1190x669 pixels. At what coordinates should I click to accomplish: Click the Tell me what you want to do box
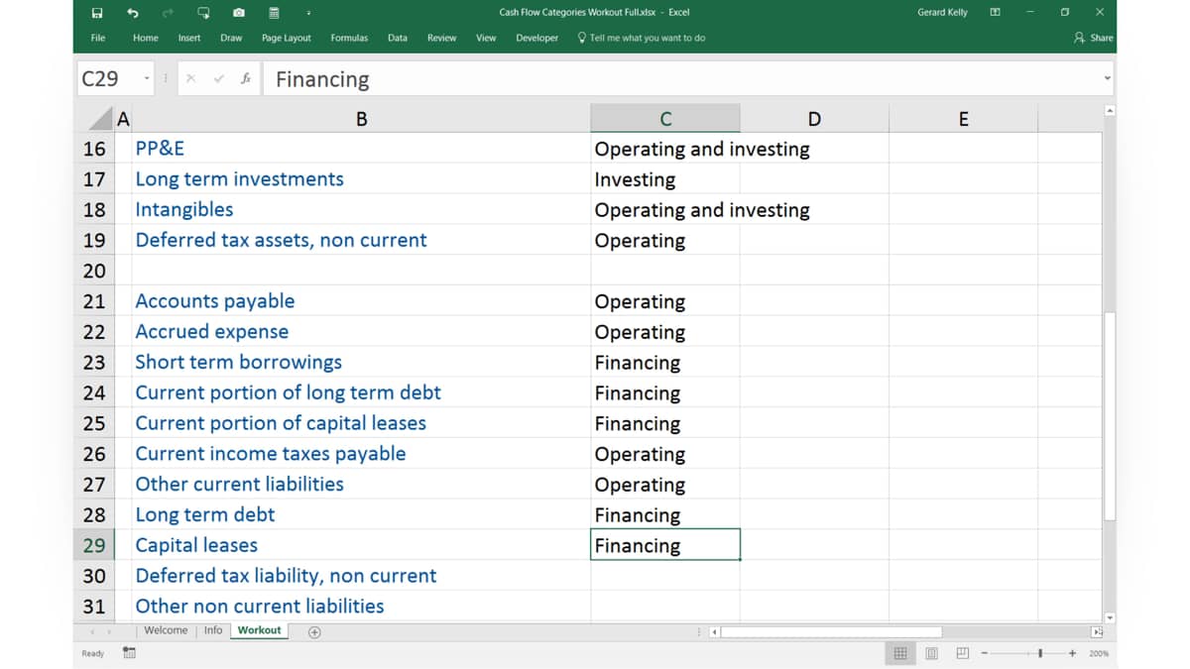[x=642, y=38]
